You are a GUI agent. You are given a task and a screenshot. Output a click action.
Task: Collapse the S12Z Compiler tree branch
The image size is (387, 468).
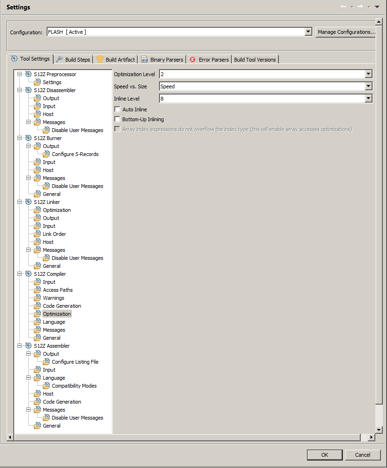pyautogui.click(x=19, y=273)
